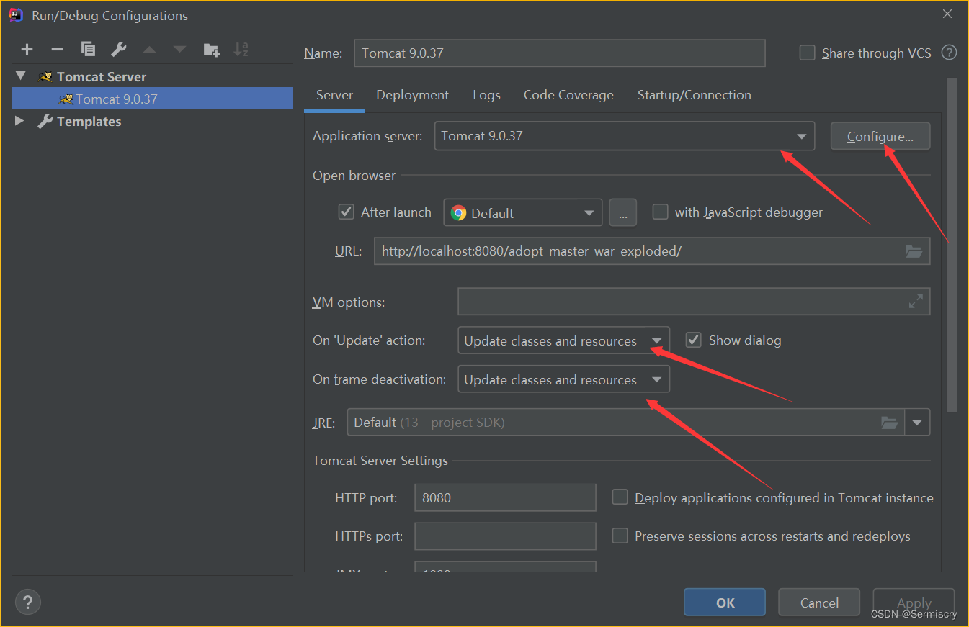Click the IntelliJ logo in the title bar
The height and width of the screenshot is (627, 969).
(16, 15)
